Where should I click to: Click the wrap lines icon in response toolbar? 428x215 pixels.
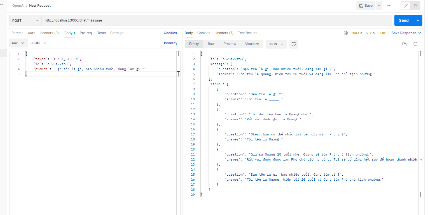(293, 44)
